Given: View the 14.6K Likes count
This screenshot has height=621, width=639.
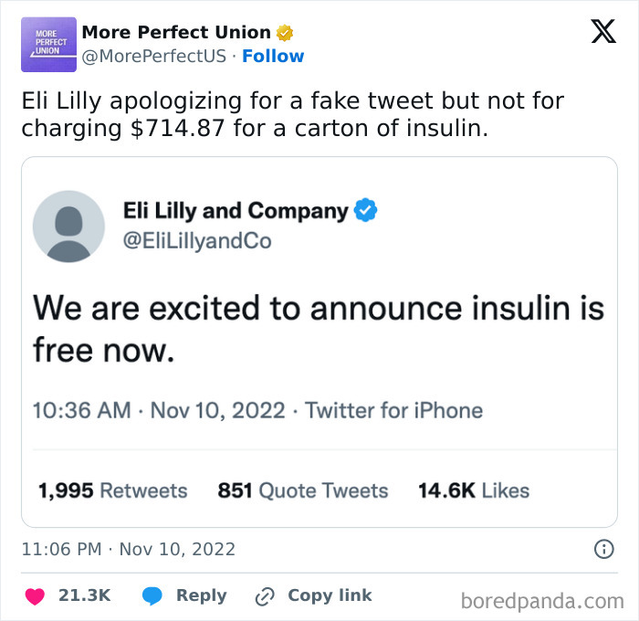Looking at the screenshot, I should pyautogui.click(x=473, y=490).
